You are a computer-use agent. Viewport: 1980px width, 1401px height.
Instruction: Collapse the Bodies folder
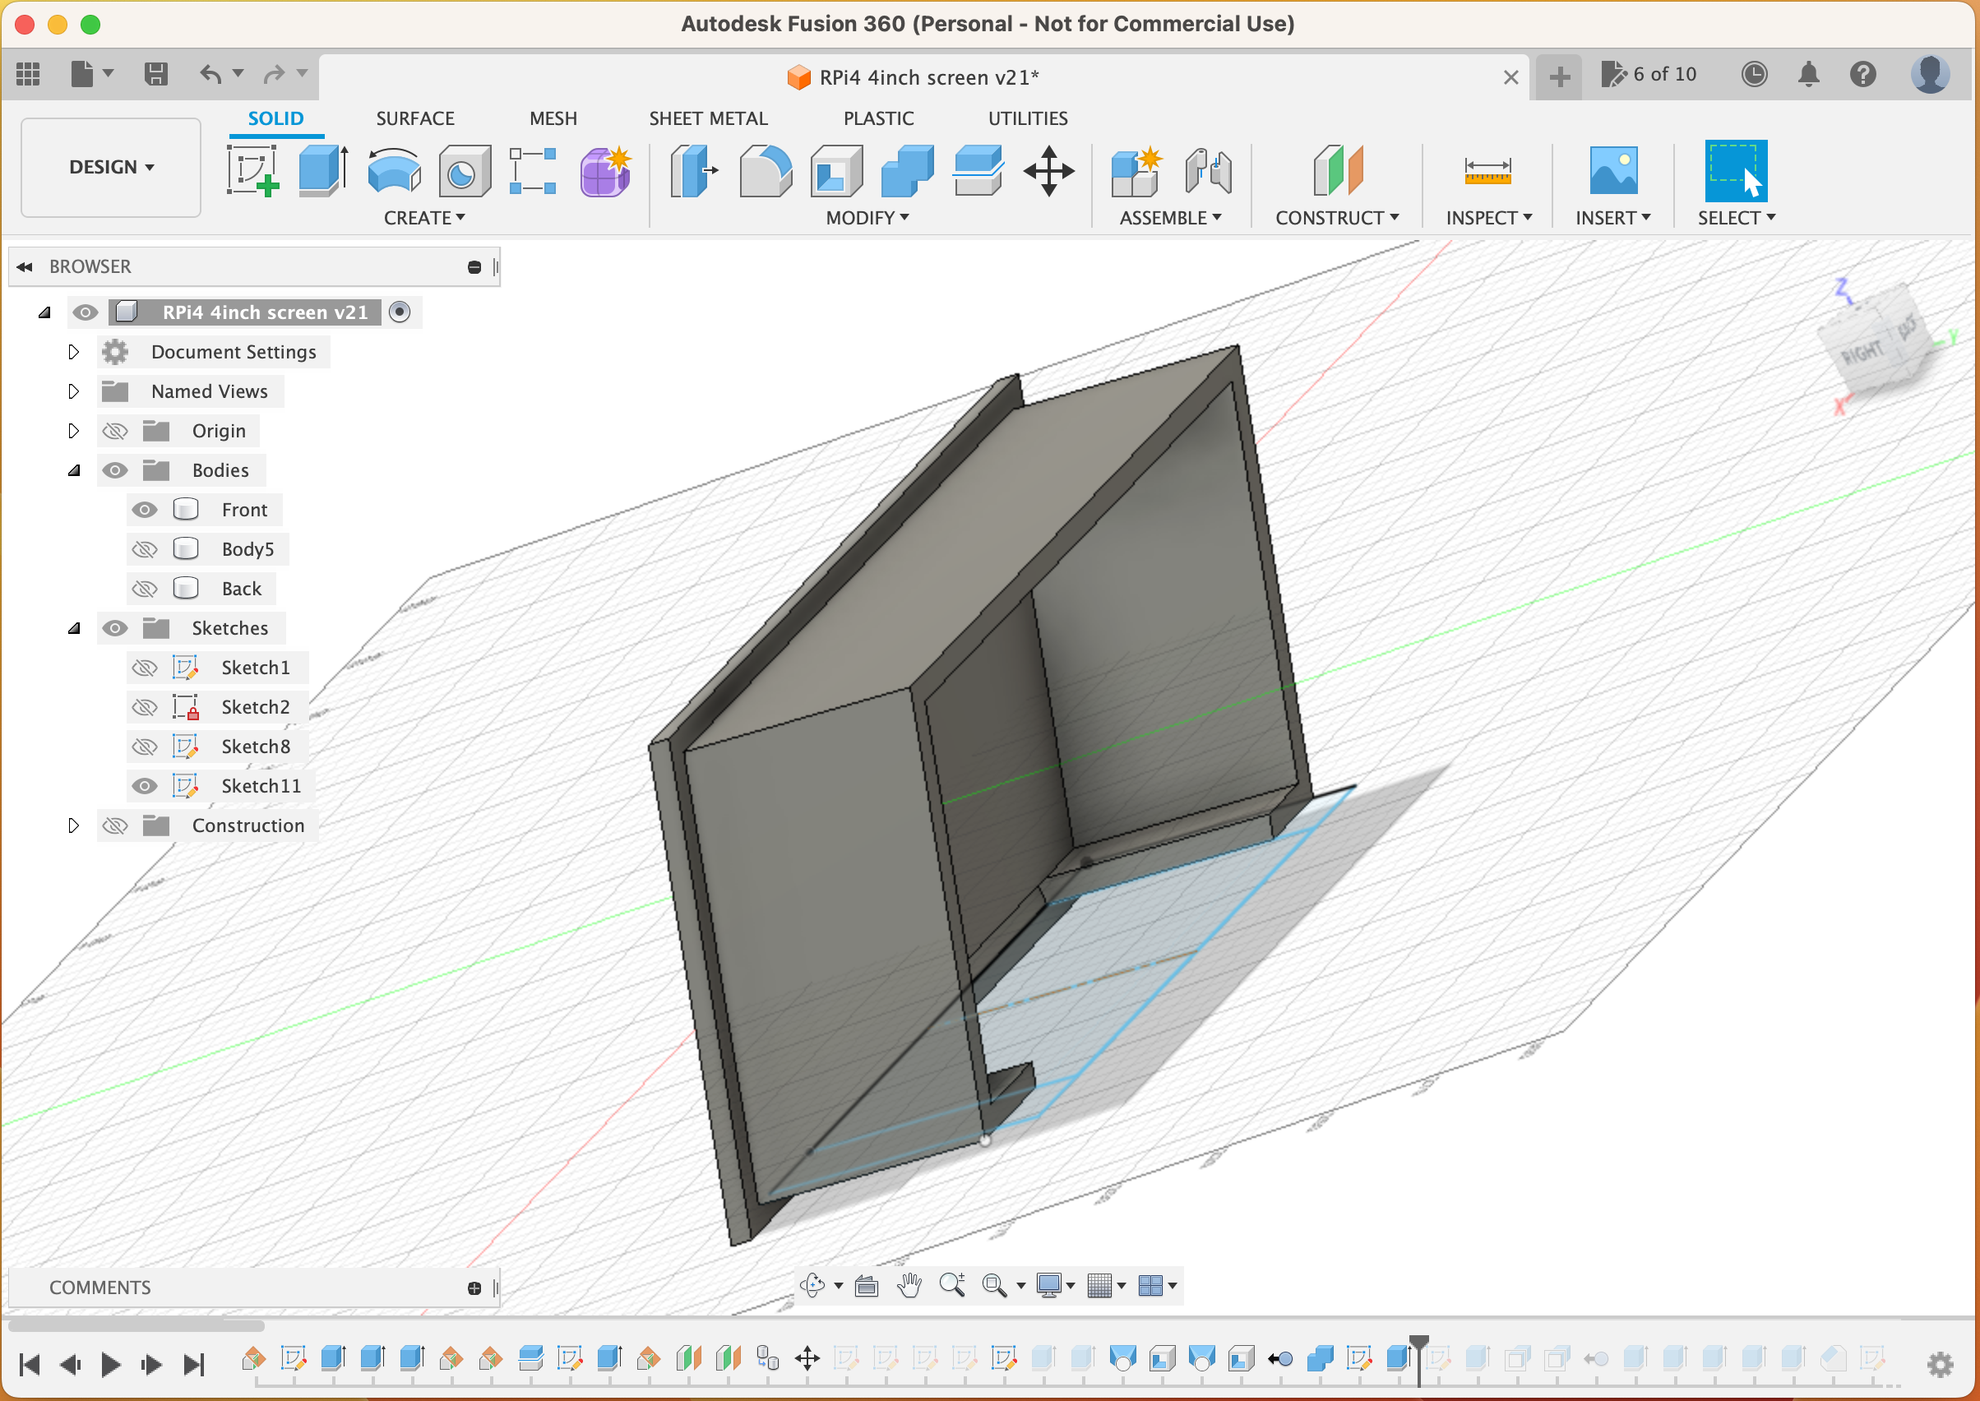(73, 470)
